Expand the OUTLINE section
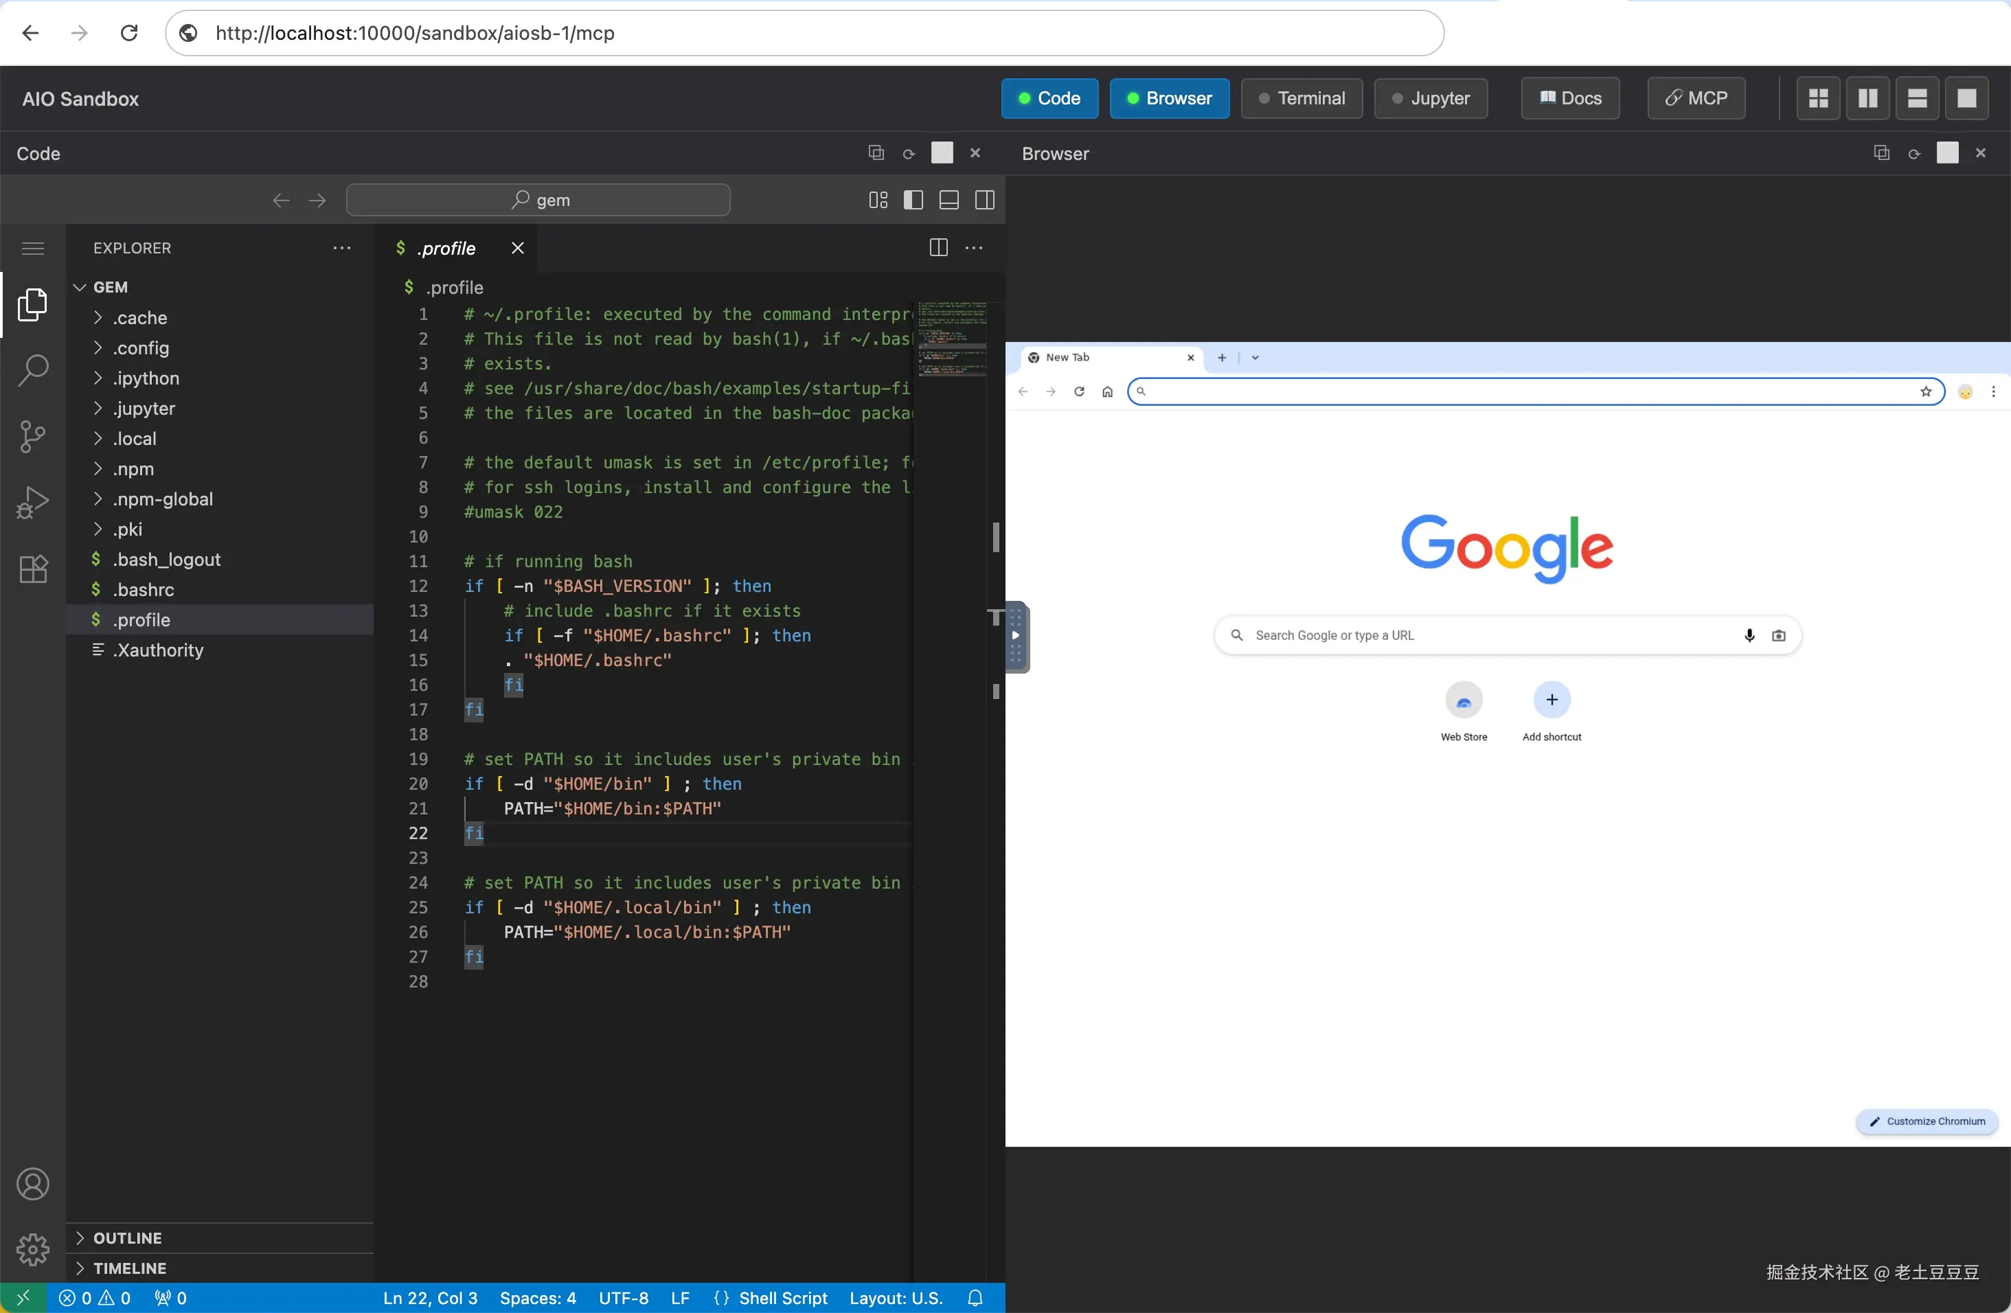This screenshot has width=2011, height=1313. coord(127,1237)
